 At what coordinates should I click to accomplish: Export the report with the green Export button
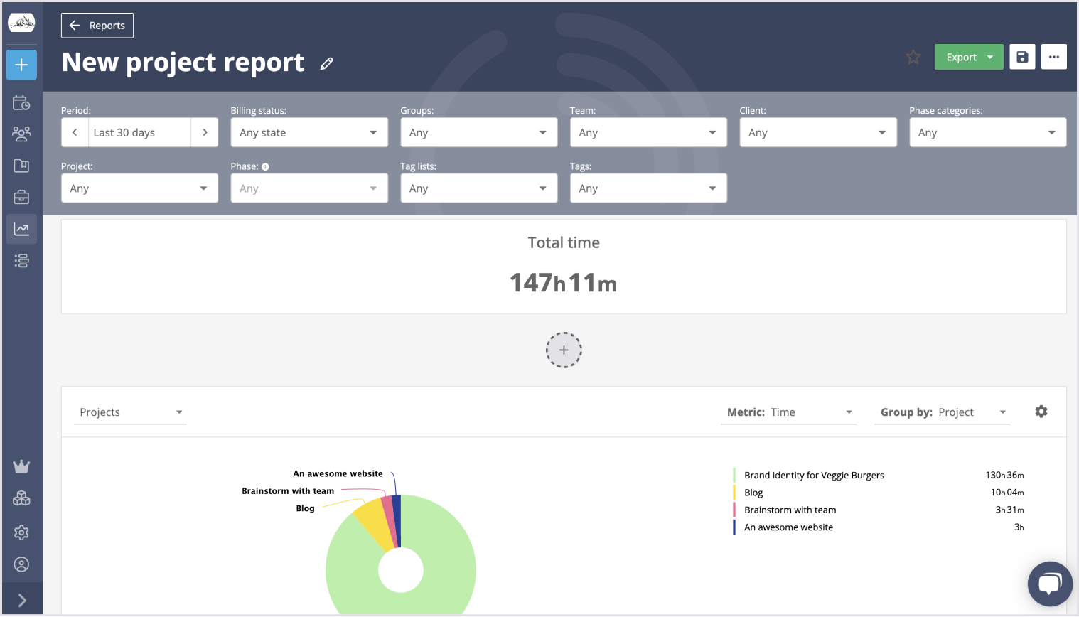coord(961,57)
